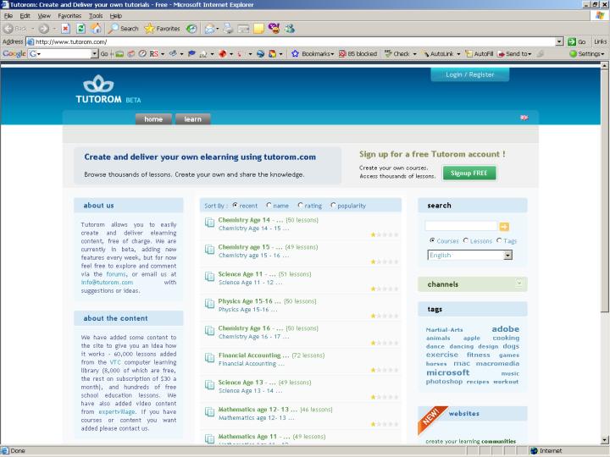Select the Courses search radio button
Screen dimensions: 610x457
(432, 240)
